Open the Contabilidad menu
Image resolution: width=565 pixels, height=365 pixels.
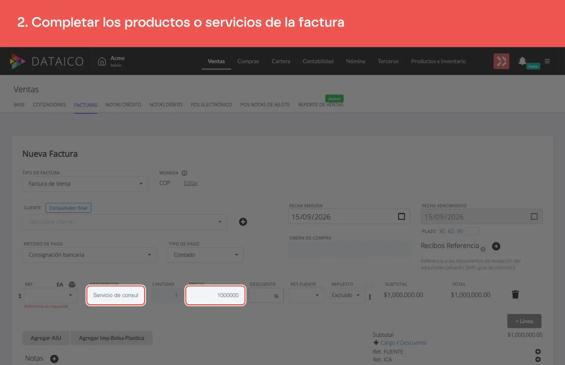coord(318,61)
